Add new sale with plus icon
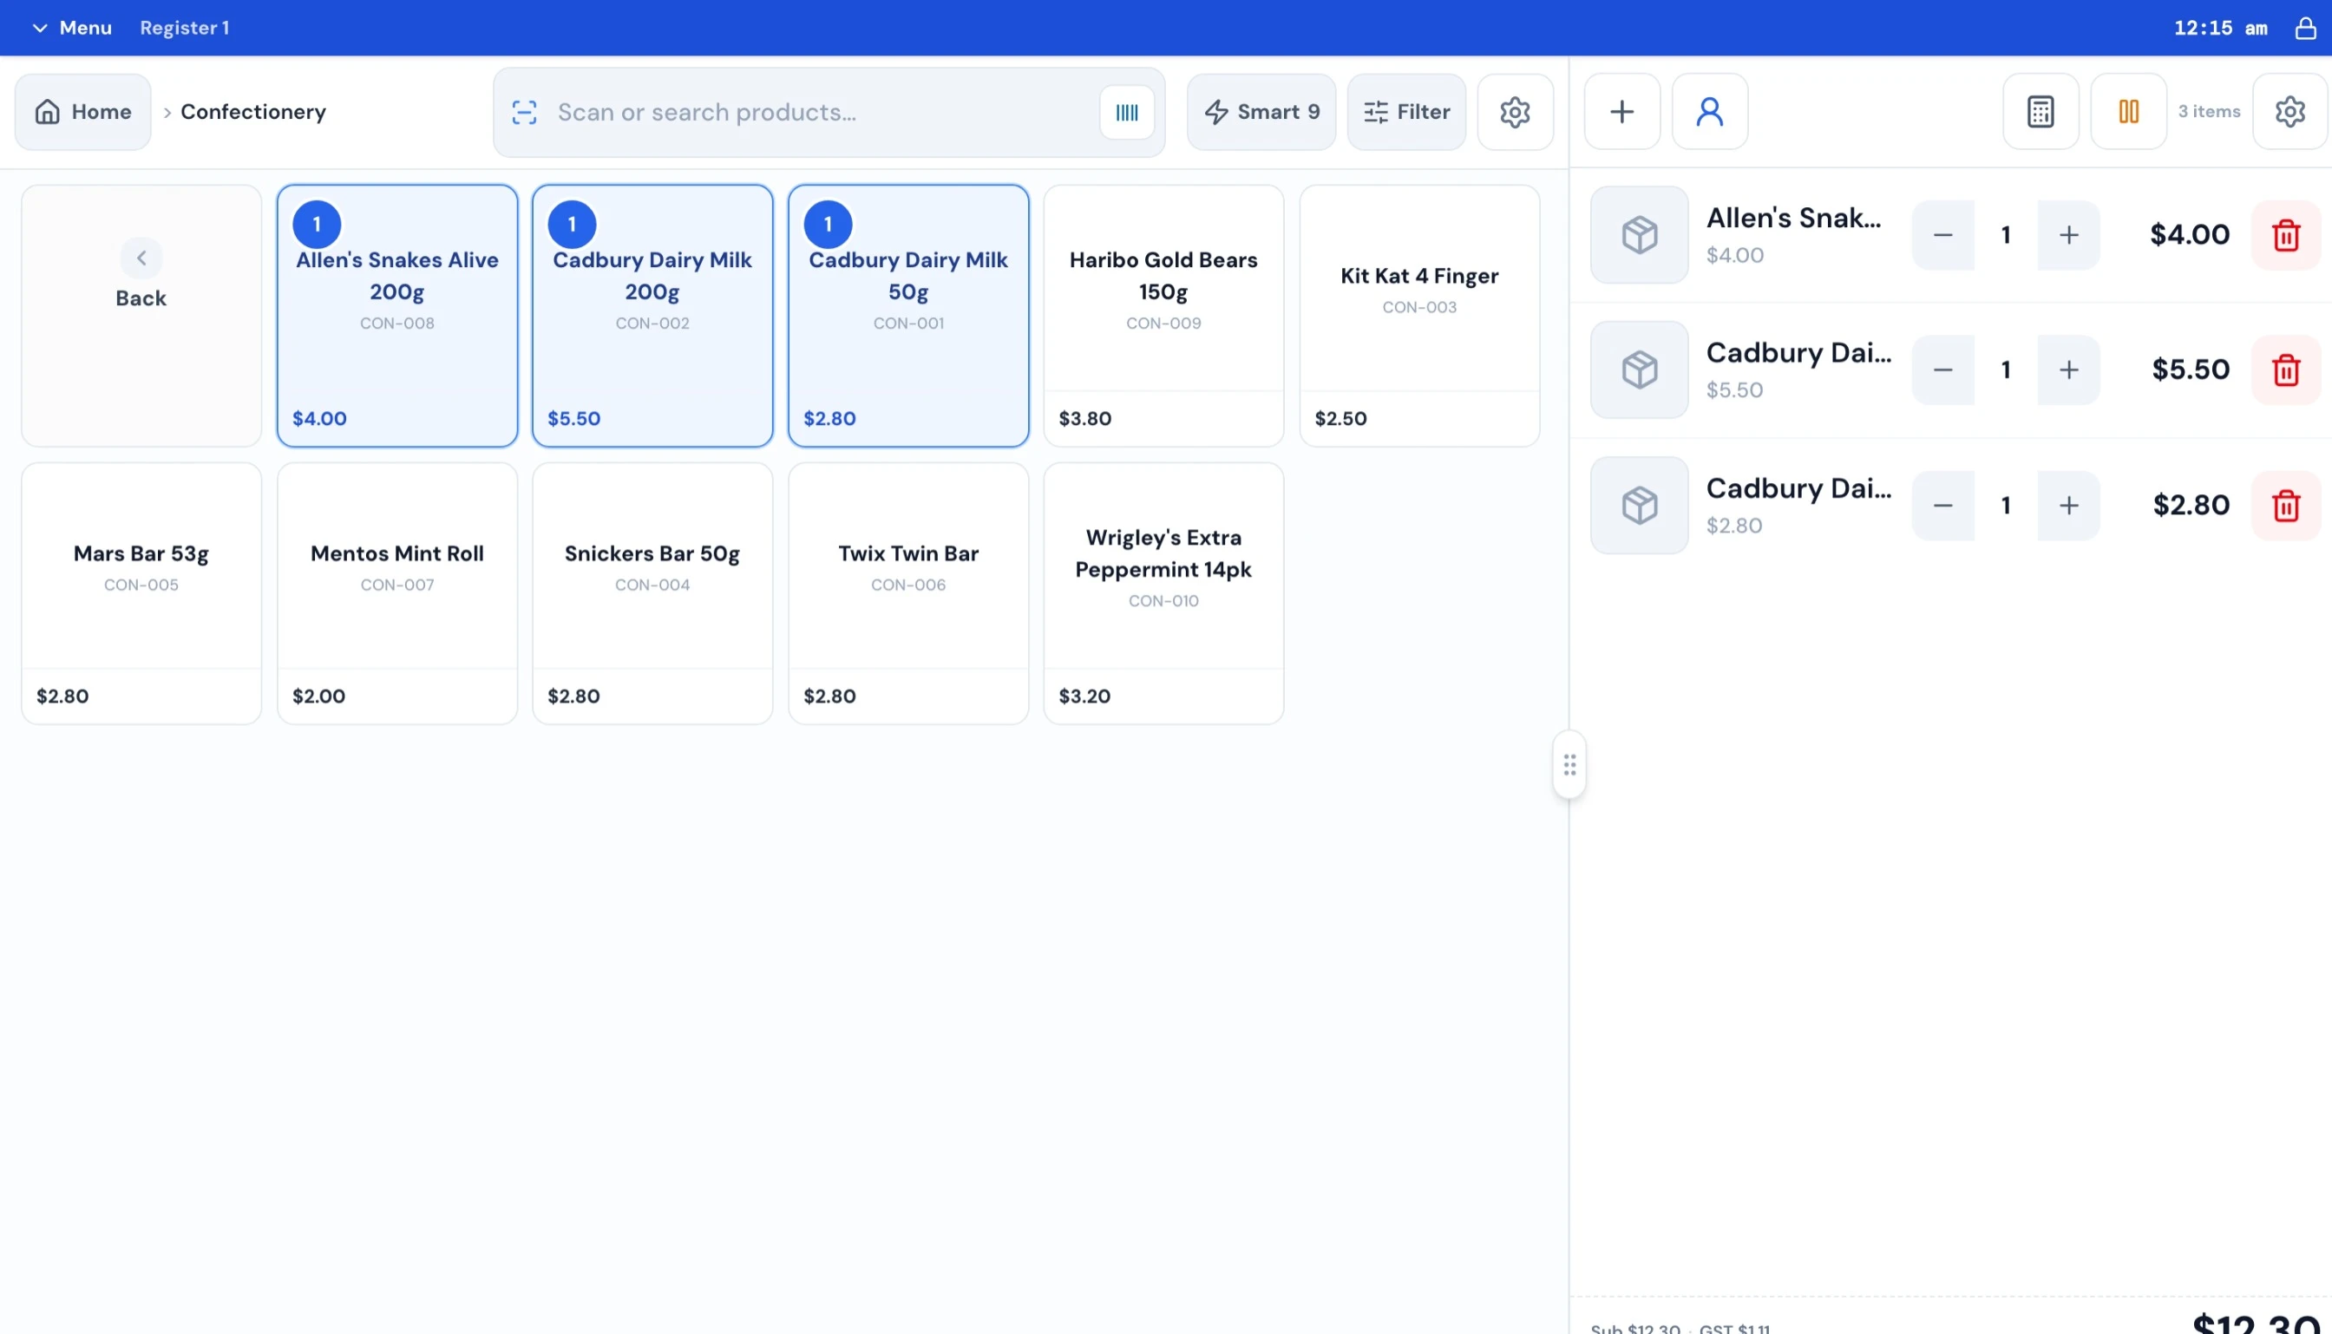 click(1621, 112)
